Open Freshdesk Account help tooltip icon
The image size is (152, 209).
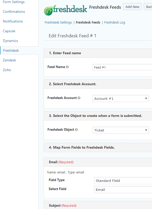(79, 98)
